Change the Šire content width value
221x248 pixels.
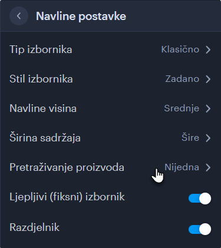(x=190, y=137)
